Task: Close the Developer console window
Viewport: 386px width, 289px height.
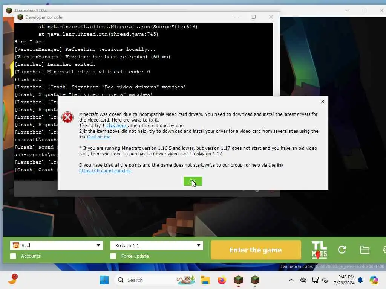Action: click(x=271, y=17)
